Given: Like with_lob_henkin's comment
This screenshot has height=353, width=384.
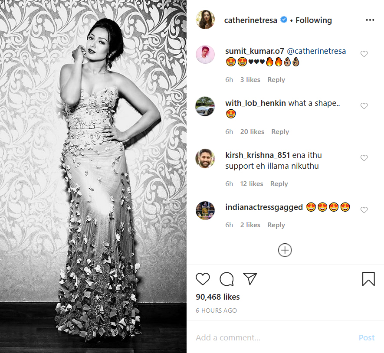Looking at the screenshot, I should tap(364, 106).
